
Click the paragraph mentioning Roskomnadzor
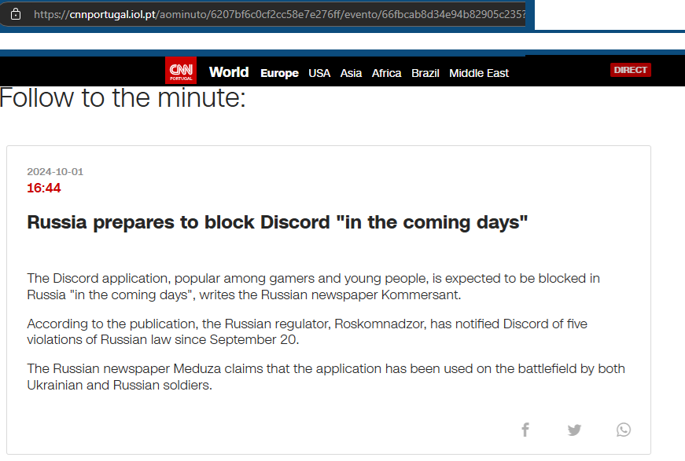point(308,332)
